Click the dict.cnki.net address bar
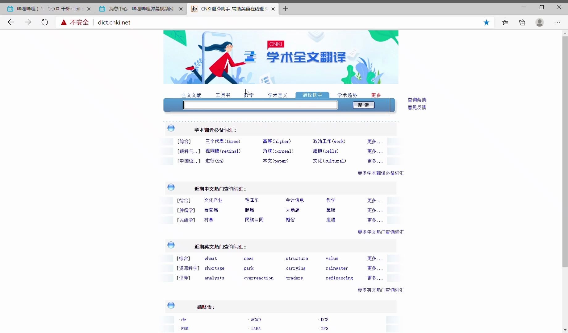Image resolution: width=568 pixels, height=333 pixels. [x=114, y=23]
